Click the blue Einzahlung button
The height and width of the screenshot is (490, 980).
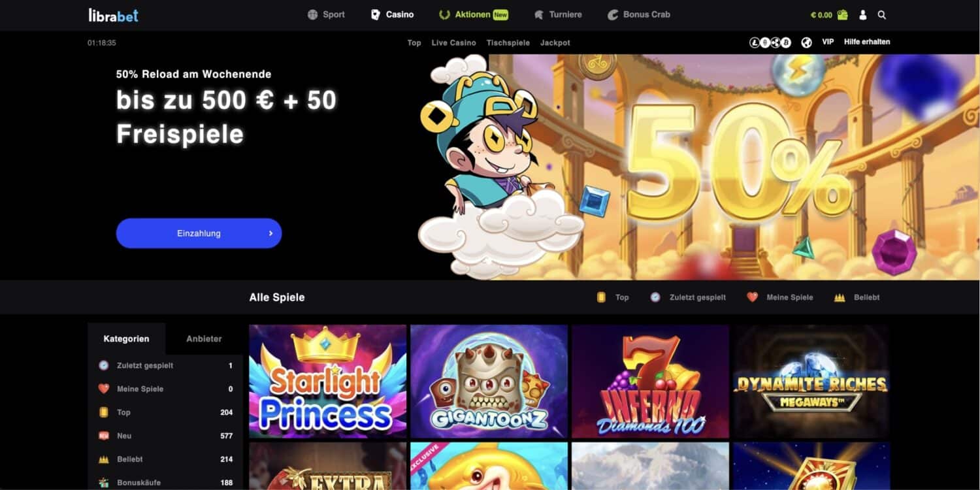click(199, 233)
